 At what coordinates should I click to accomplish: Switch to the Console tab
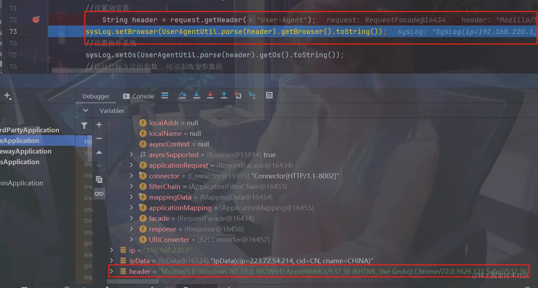tap(138, 96)
